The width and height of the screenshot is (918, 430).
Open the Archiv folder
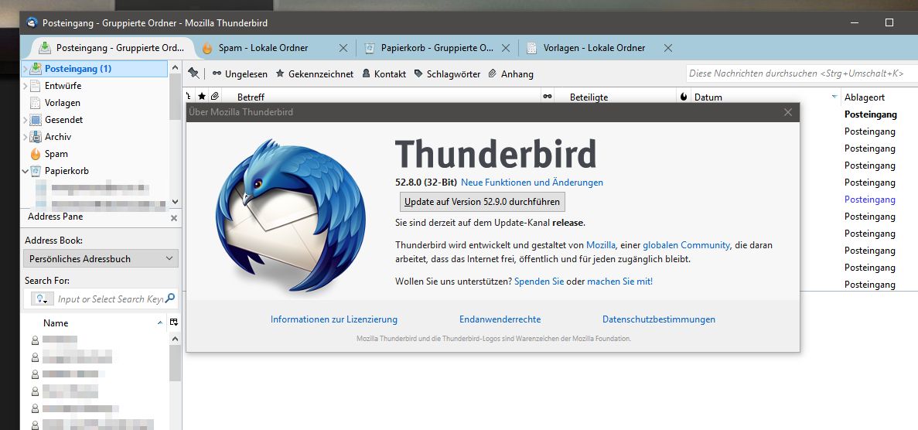pyautogui.click(x=57, y=136)
